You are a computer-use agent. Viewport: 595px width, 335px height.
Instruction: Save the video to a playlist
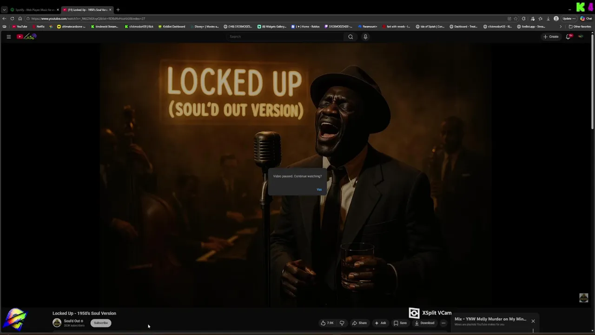click(x=400, y=323)
